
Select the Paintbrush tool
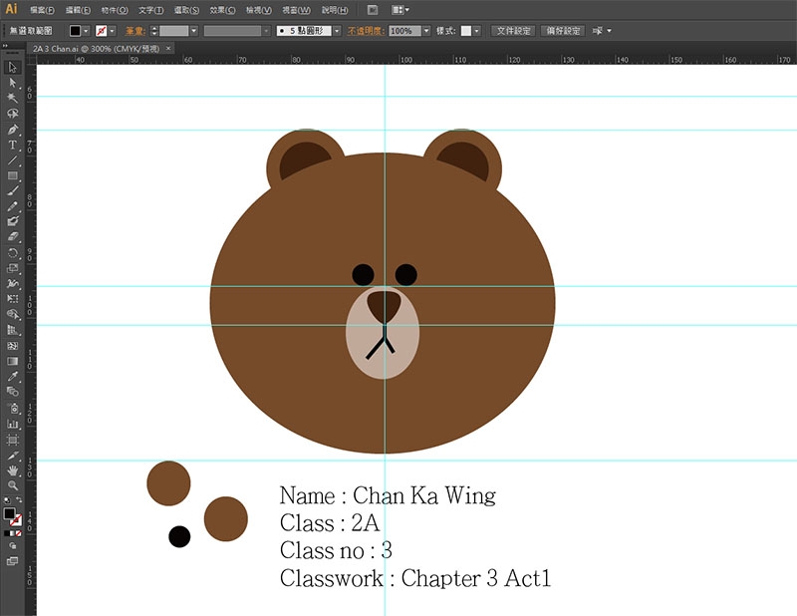(x=13, y=190)
